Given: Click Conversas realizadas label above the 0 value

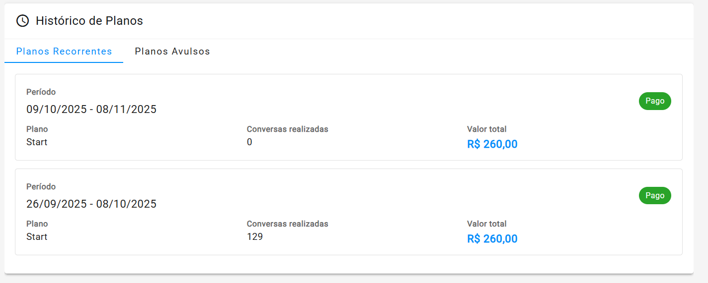Looking at the screenshot, I should pos(287,129).
